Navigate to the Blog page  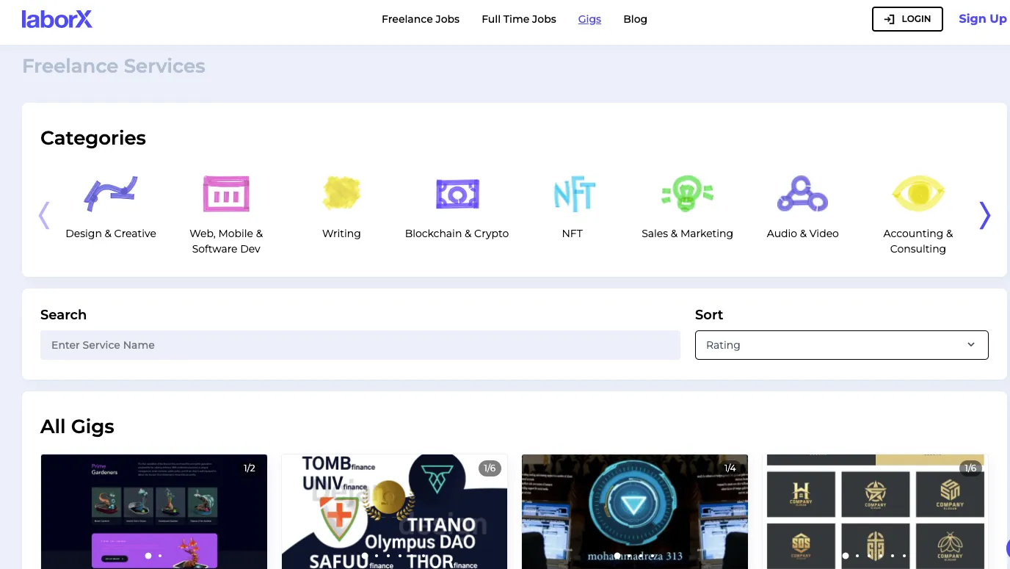click(x=635, y=19)
